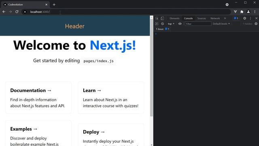Viewport: 259px width, 146px height.
Task: Expand more DevTools tabs chevron
Action: click(x=225, y=18)
